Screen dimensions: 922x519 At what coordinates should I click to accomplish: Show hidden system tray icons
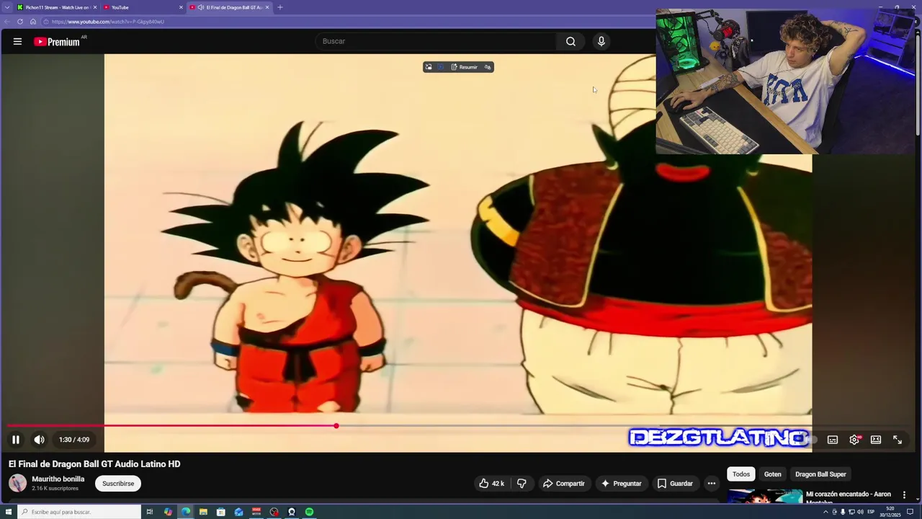[825, 512]
